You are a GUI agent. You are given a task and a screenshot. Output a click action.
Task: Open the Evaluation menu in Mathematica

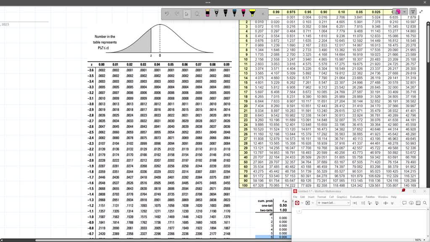[356, 197]
